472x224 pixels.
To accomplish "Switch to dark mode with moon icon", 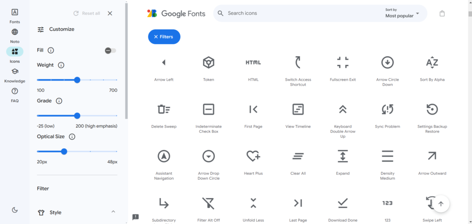I will (x=15, y=210).
